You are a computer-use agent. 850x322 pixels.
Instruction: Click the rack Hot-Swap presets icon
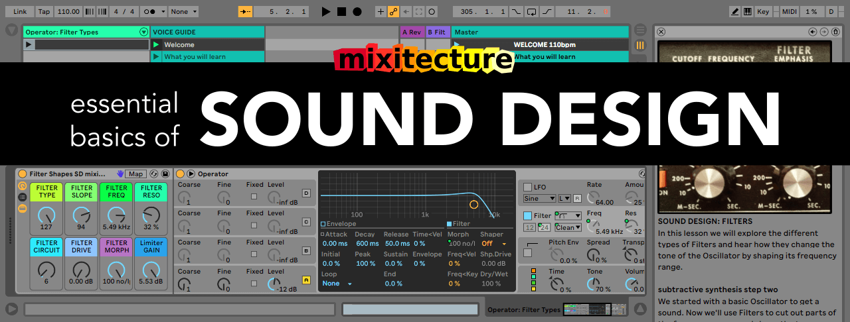(154, 174)
